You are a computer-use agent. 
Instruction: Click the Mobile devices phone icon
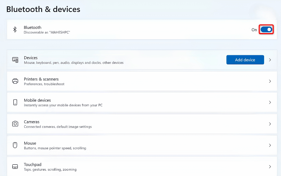click(15, 102)
